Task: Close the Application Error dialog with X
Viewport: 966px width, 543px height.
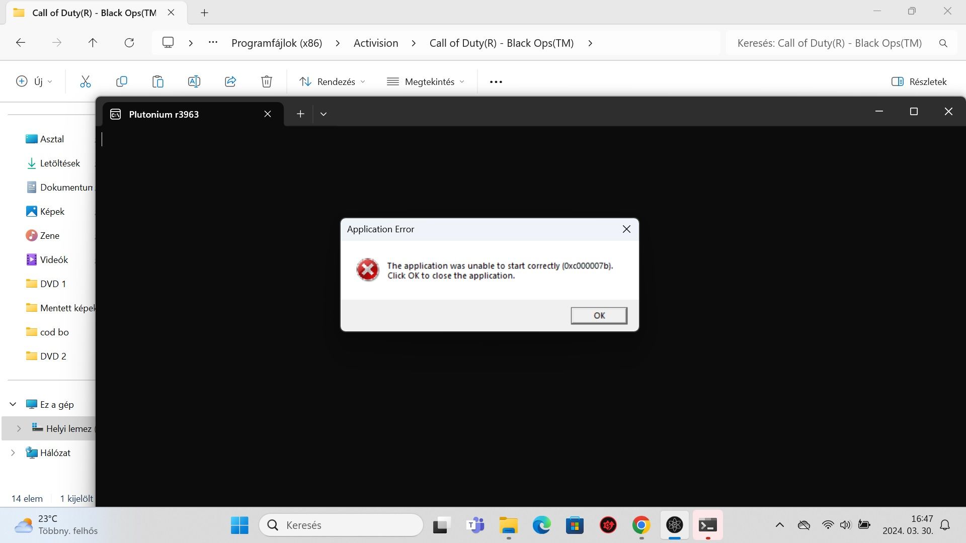Action: coord(626,229)
